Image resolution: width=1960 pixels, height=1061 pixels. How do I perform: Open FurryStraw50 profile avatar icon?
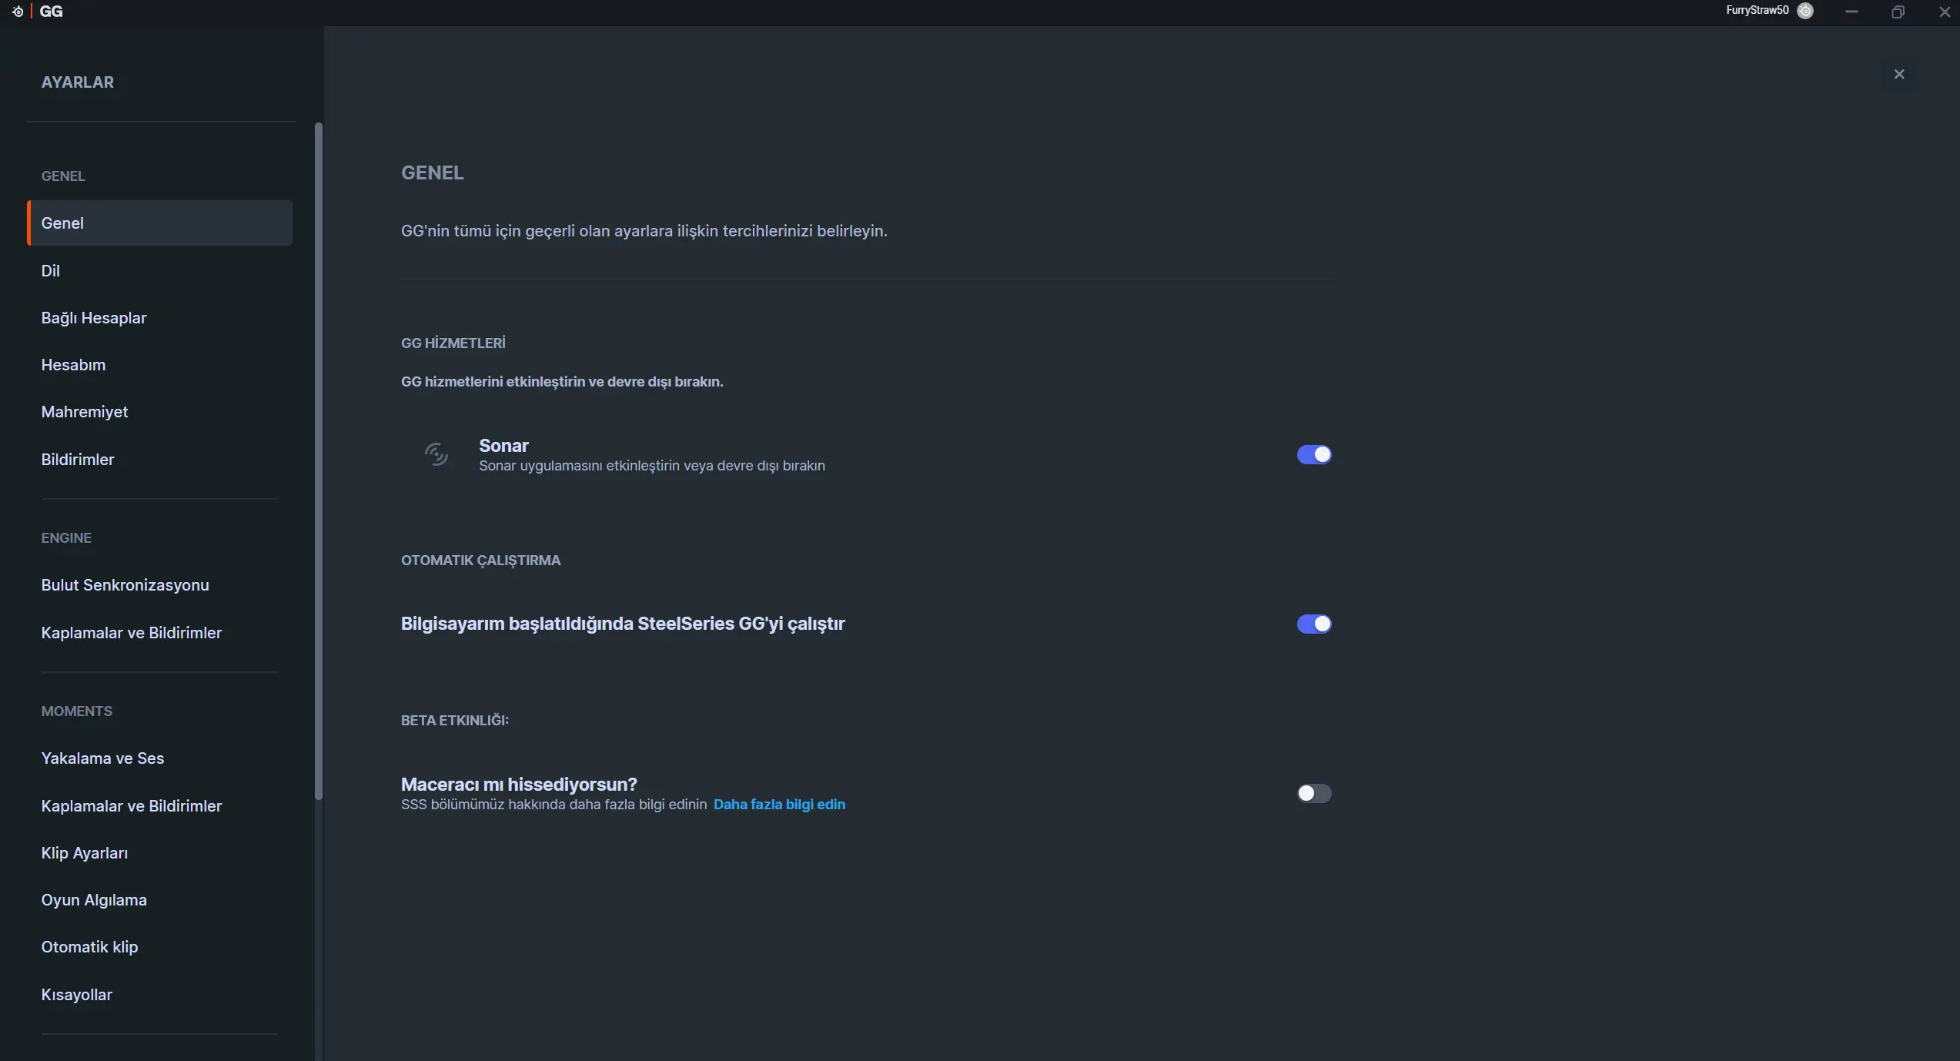1805,11
